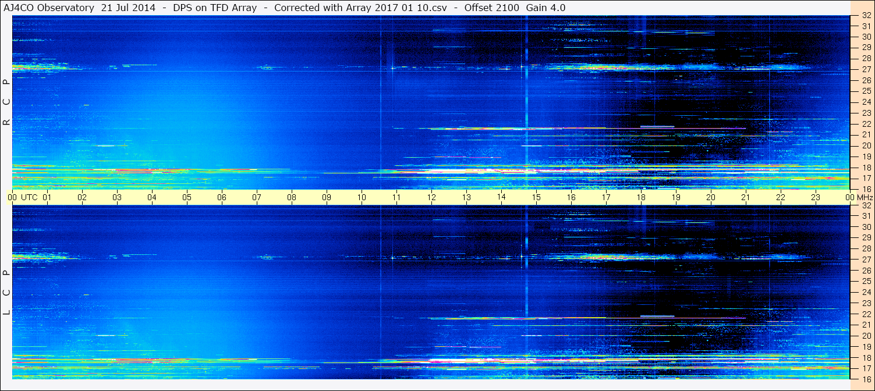Select 17 MHz label on lower LCP scale
The width and height of the screenshot is (875, 391).
click(x=866, y=368)
